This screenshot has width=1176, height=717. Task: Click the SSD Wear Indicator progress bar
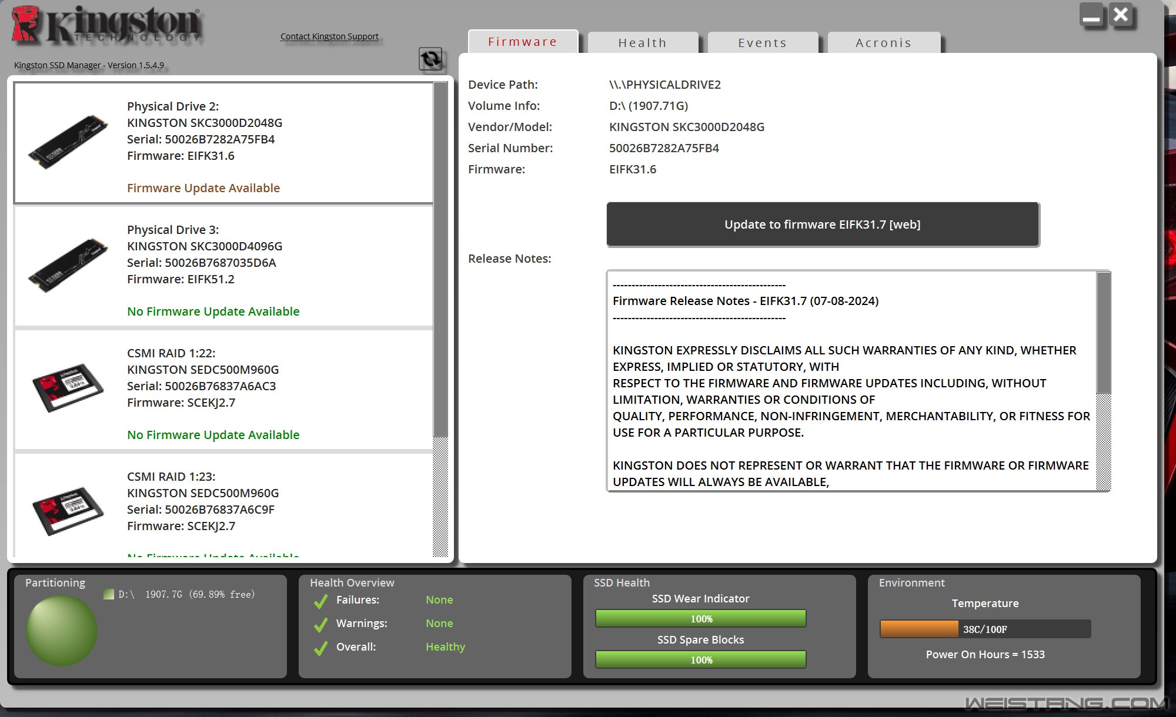[701, 618]
